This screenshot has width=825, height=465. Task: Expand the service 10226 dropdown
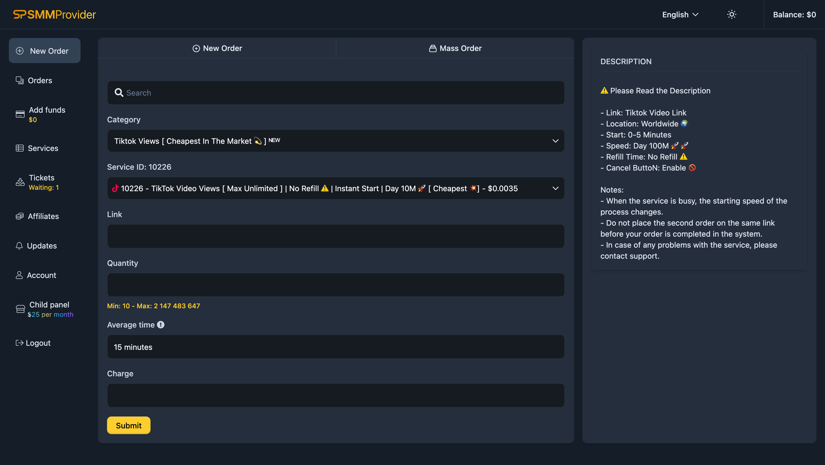tap(335, 188)
